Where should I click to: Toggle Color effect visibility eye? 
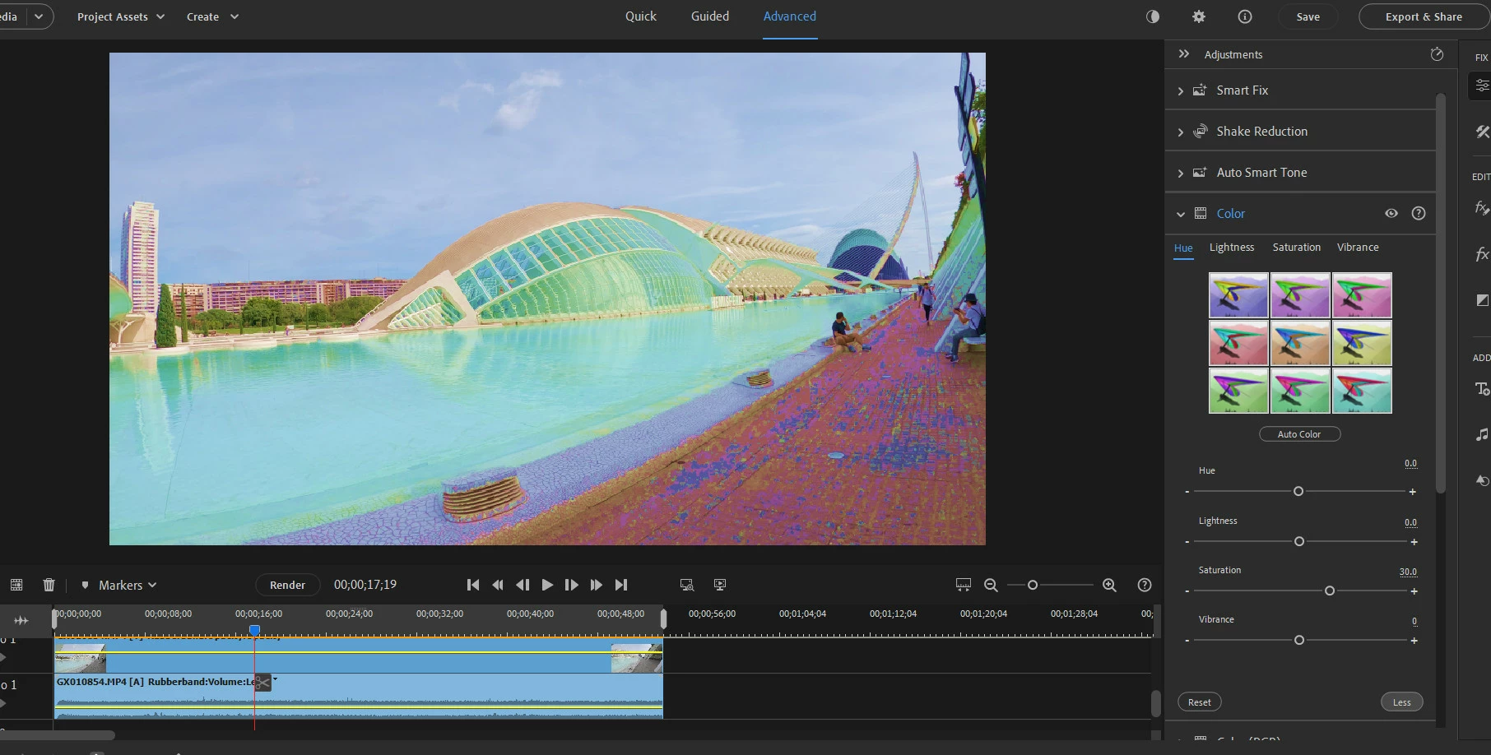[x=1391, y=213]
